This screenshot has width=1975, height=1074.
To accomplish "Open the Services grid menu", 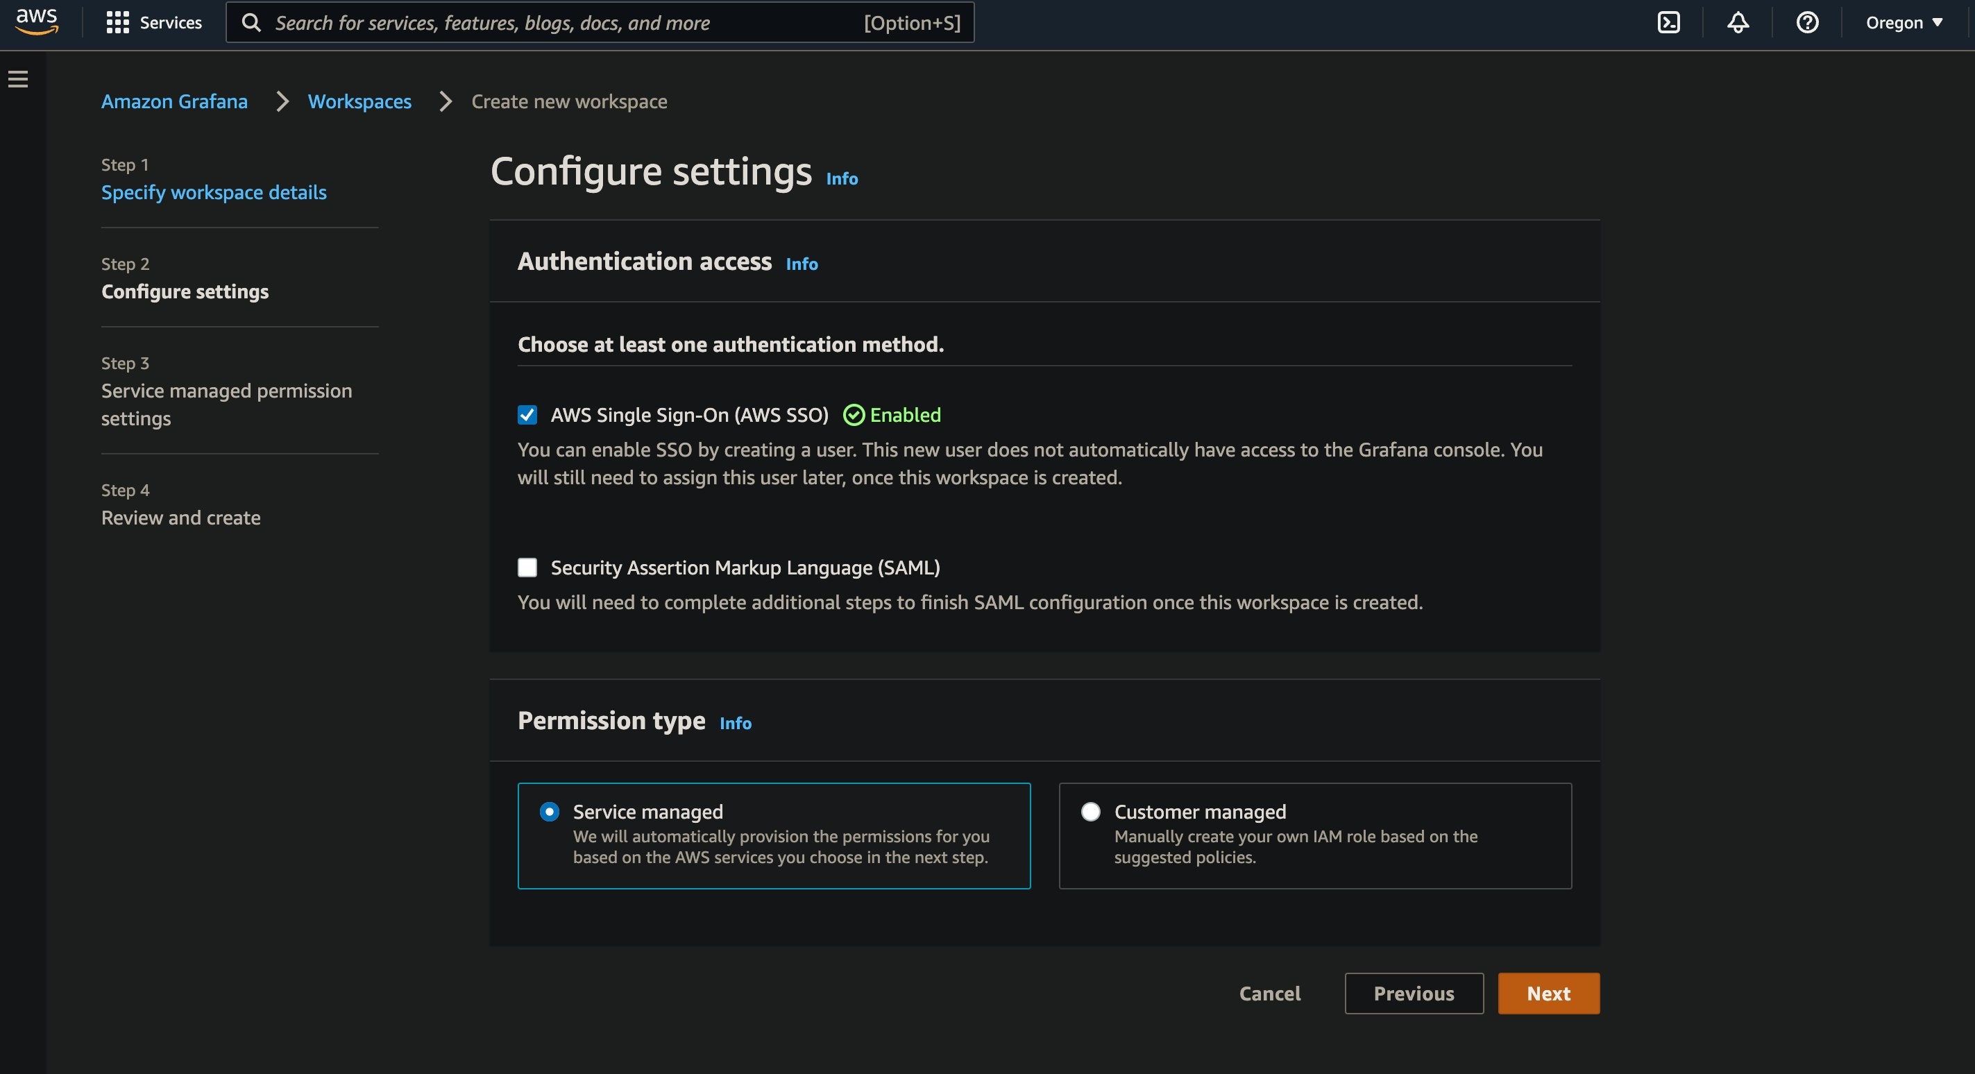I will point(117,22).
